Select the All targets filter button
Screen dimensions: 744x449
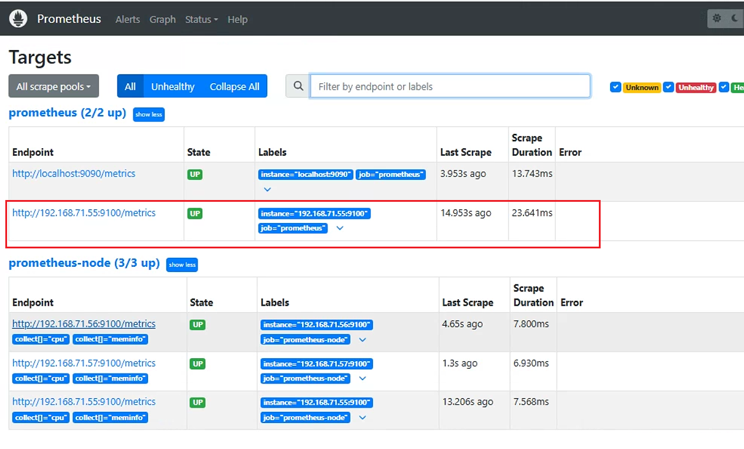coord(130,86)
